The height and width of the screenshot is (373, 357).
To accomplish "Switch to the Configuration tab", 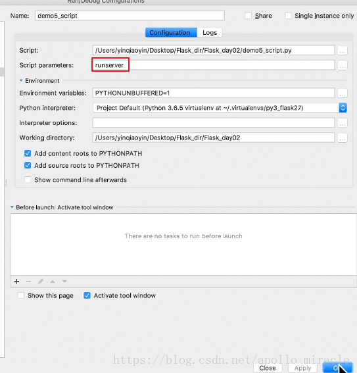I will (x=171, y=32).
